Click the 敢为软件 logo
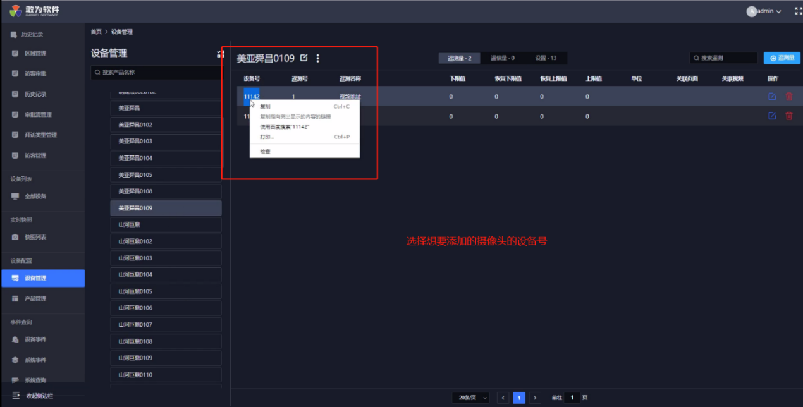This screenshot has width=803, height=407. 34,11
